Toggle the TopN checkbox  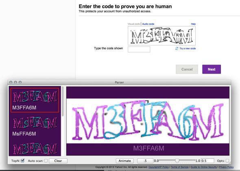22,160
